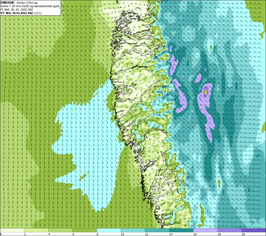
Task: Click the 4–6 m/s green legend swatch
Action: point(60,230)
